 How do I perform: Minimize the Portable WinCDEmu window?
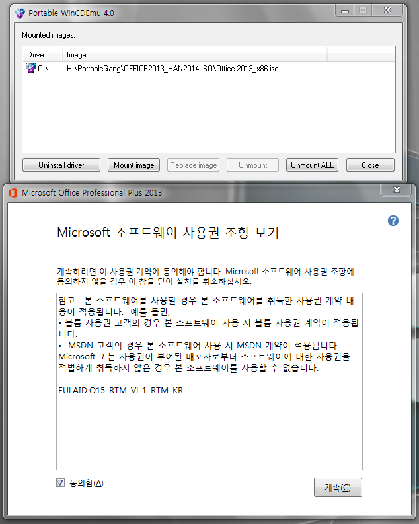[345, 11]
